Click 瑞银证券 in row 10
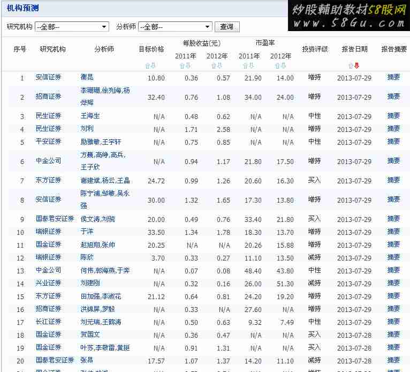The image size is (410, 372). [48, 232]
